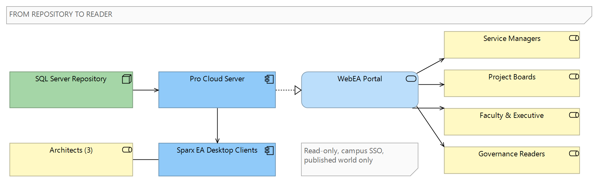Click the role icon on Project Boards
The image size is (599, 183).
pos(574,77)
